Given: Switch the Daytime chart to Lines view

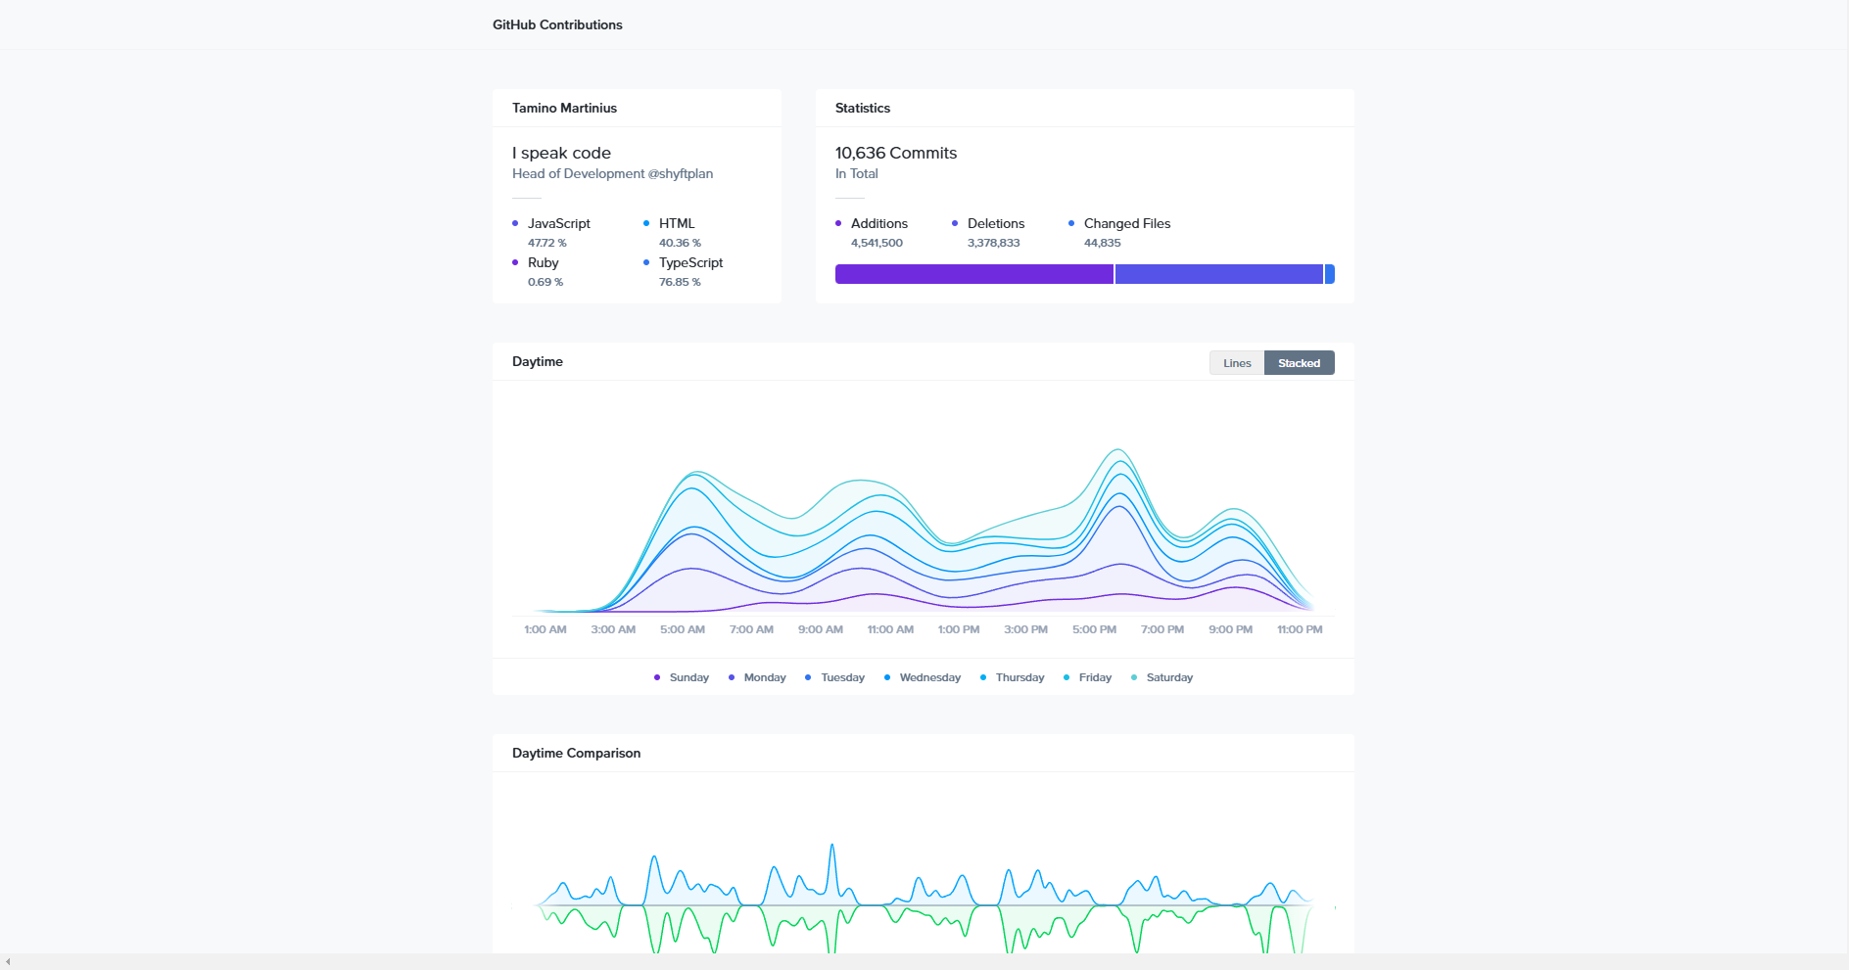Looking at the screenshot, I should (1237, 363).
